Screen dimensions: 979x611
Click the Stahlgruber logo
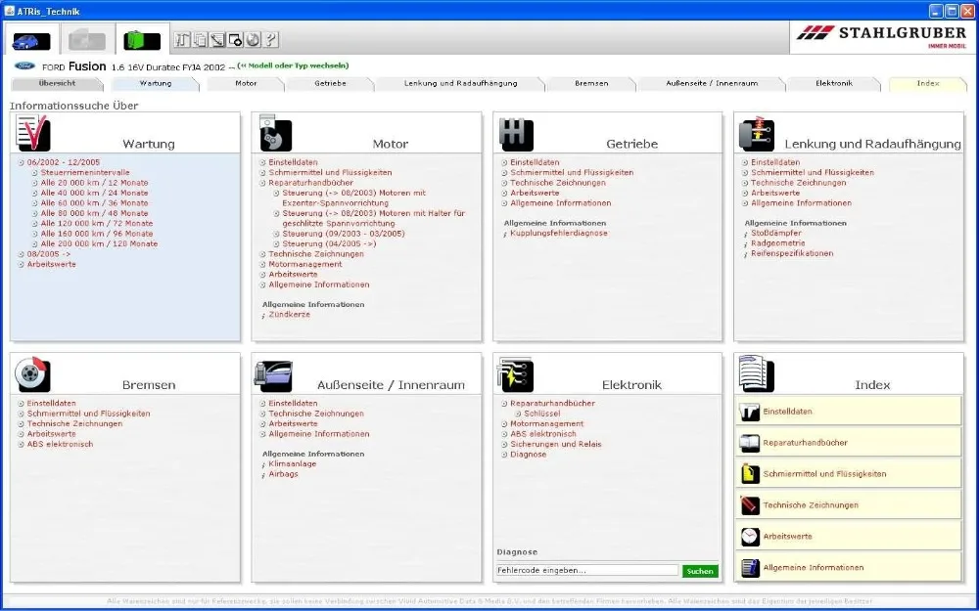coord(881,36)
